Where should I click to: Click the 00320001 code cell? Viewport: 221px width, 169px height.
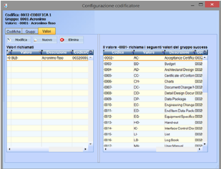click(x=80, y=58)
